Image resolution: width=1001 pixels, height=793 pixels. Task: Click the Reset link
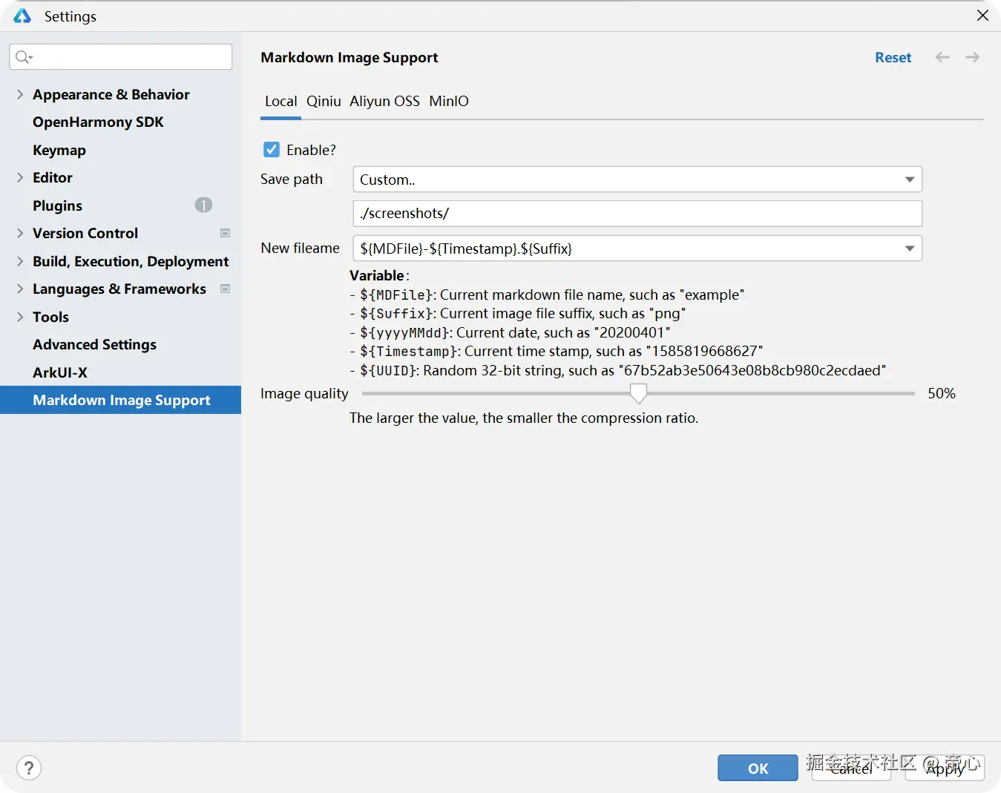tap(893, 57)
